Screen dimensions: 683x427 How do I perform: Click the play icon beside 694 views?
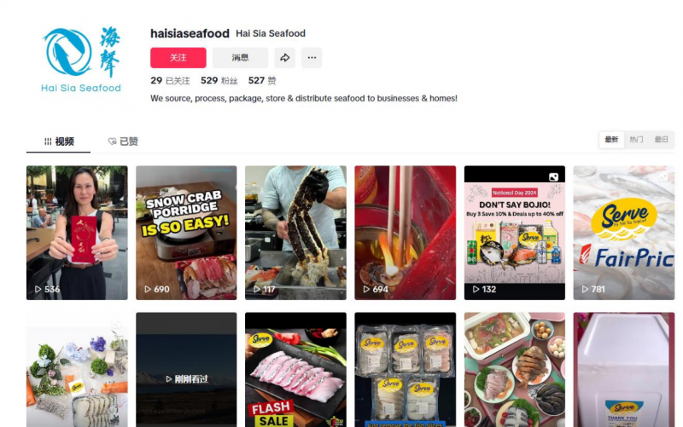click(366, 289)
